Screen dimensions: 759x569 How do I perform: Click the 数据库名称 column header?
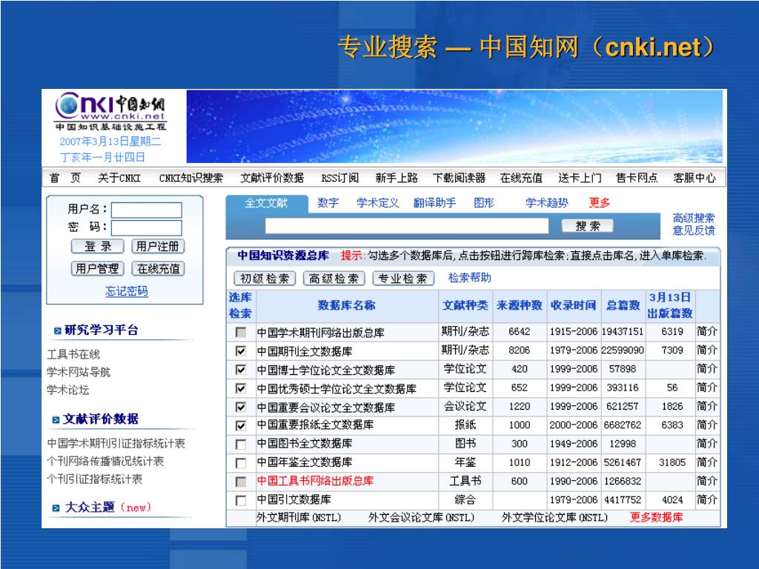(x=347, y=305)
